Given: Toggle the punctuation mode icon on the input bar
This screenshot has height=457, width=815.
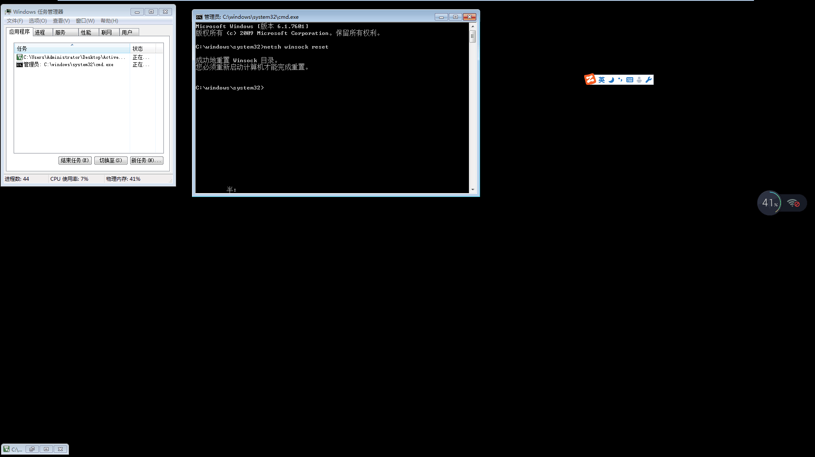Looking at the screenshot, I should [620, 80].
